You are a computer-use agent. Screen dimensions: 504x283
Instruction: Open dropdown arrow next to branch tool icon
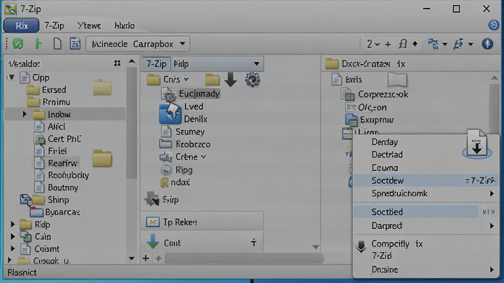click(445, 44)
